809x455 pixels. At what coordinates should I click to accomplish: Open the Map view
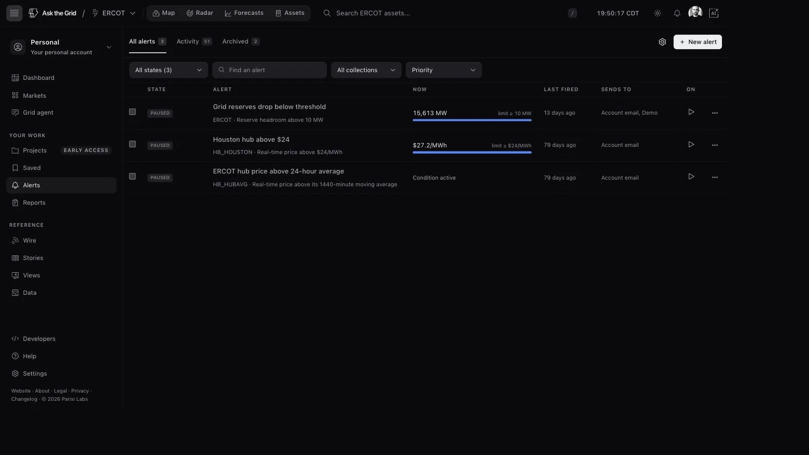click(164, 13)
